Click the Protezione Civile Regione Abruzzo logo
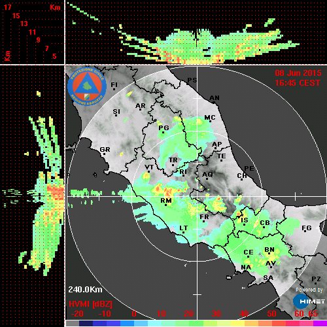 [x=87, y=86]
